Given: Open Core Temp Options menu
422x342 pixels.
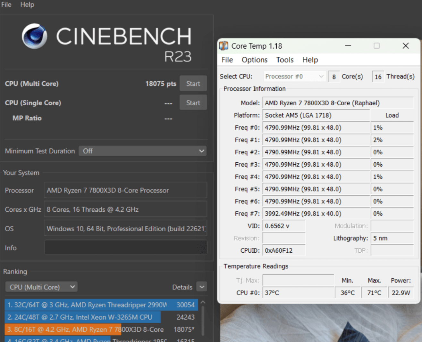Looking at the screenshot, I should [254, 60].
